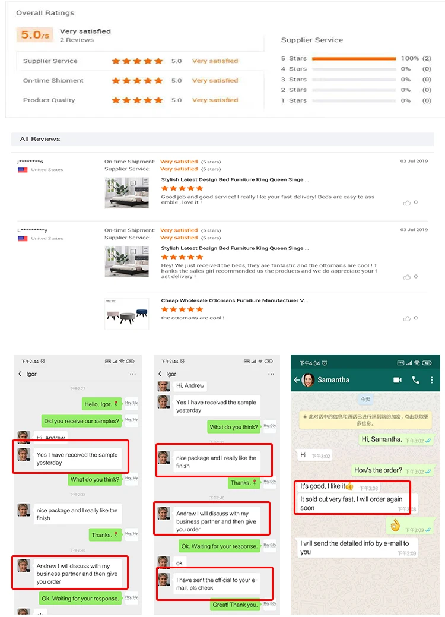Tap the "How's the order?" message bubble
The width and height of the screenshot is (445, 617).
[392, 470]
